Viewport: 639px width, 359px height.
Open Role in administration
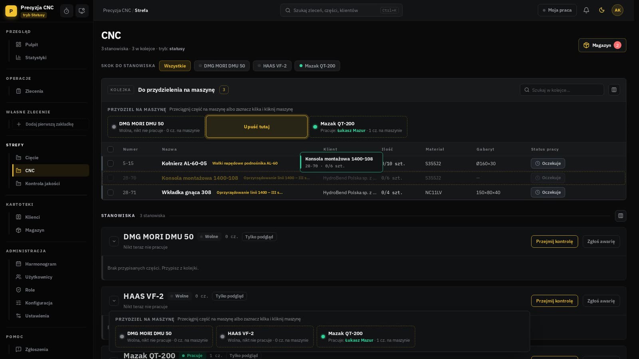51,290
